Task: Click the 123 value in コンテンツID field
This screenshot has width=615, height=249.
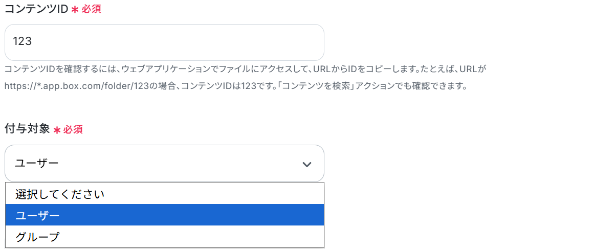Action: 23,42
